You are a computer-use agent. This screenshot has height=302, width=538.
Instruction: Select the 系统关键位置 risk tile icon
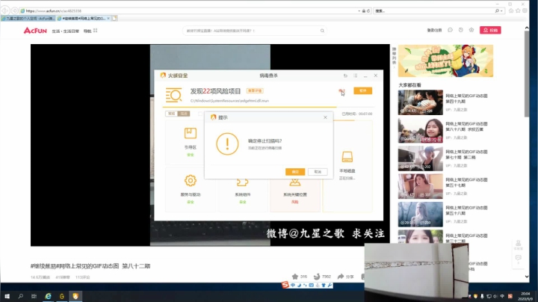(294, 182)
